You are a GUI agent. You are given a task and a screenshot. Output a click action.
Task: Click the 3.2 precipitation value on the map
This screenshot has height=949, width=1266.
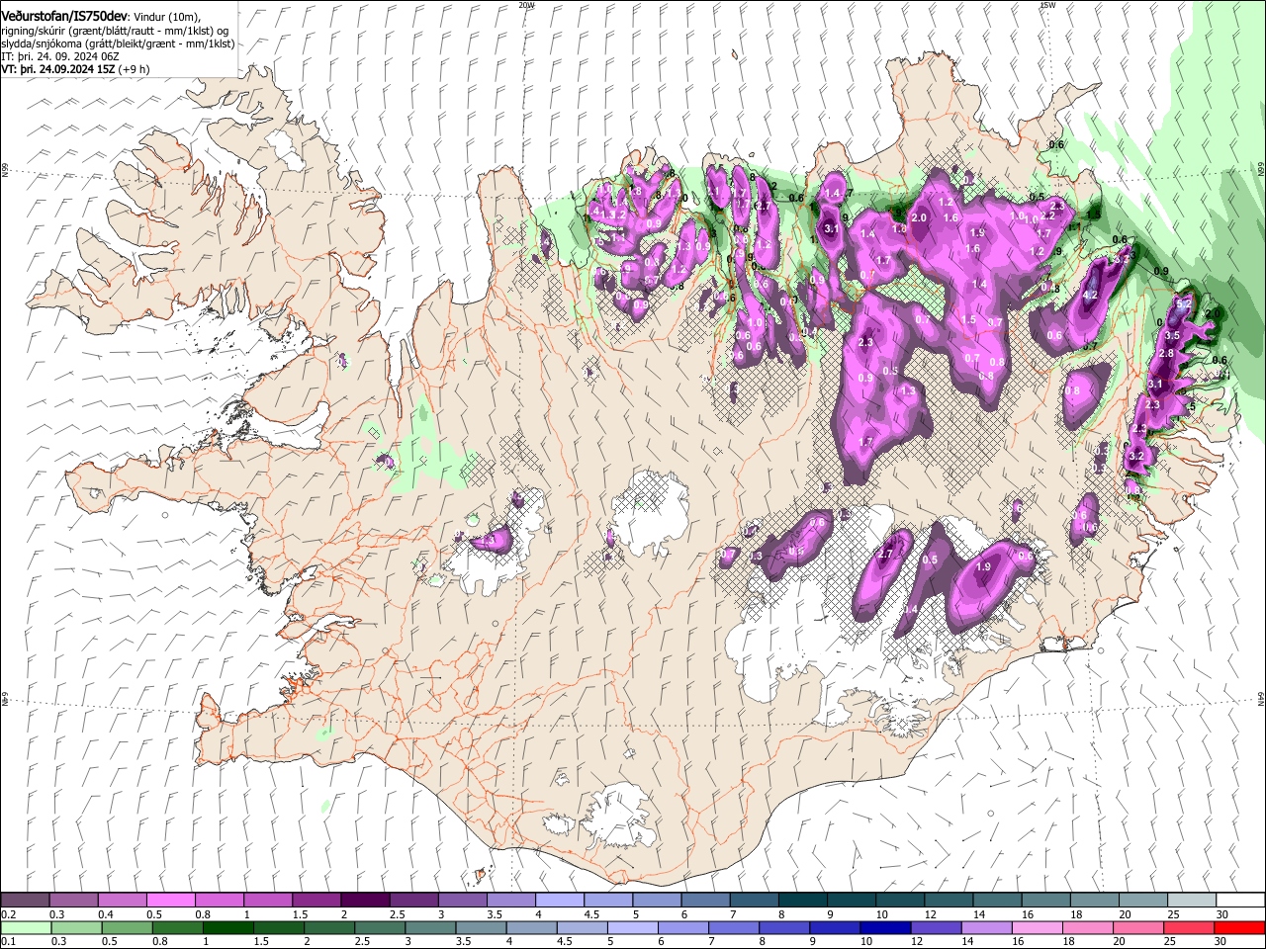coord(1135,456)
